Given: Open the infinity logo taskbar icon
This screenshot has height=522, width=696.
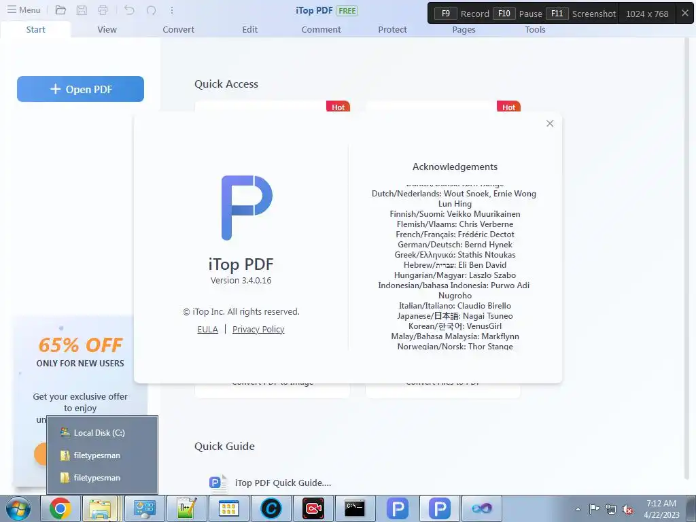Looking at the screenshot, I should (482, 508).
